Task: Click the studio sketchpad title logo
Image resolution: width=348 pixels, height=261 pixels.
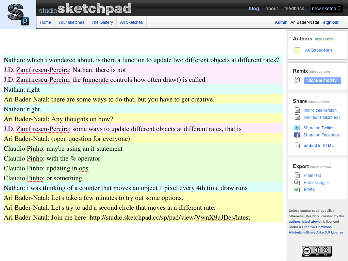Action: (85, 9)
